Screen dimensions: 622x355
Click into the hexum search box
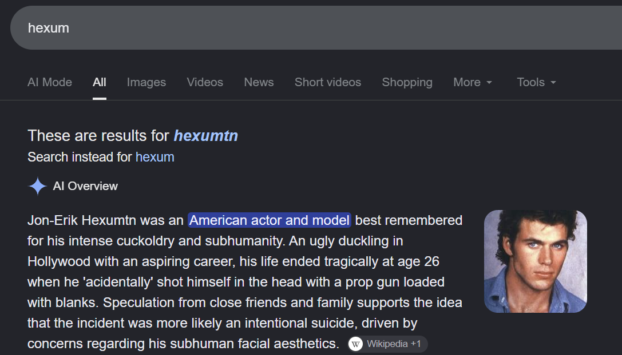[x=316, y=28]
